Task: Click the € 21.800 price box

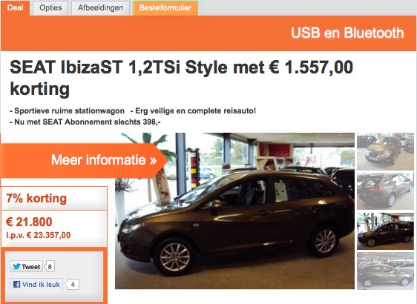Action: (54, 228)
